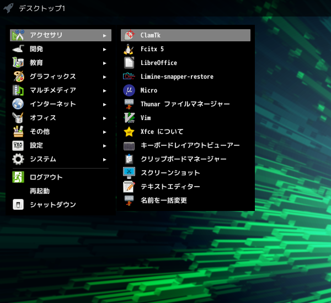Open the アクセサリ menu category
331x303 pixels.
[x=61, y=35]
